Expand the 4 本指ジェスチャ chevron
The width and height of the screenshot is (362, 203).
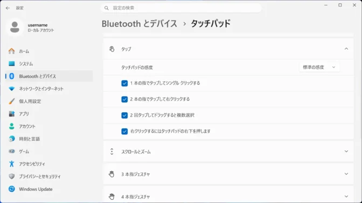(346, 197)
